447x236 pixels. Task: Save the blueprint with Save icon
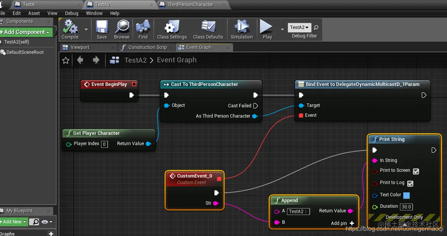coord(102,29)
